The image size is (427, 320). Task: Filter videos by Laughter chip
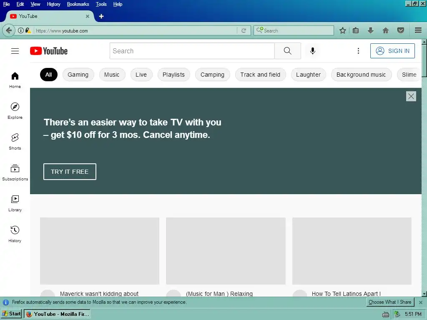click(x=308, y=75)
